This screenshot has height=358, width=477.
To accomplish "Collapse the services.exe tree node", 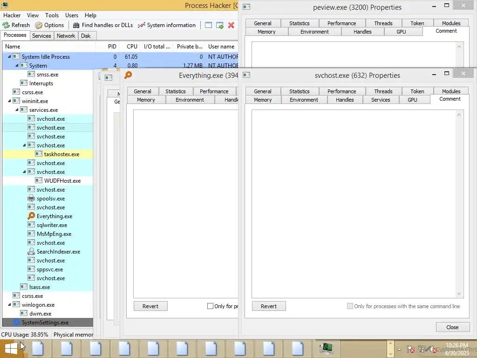I will click(17, 110).
